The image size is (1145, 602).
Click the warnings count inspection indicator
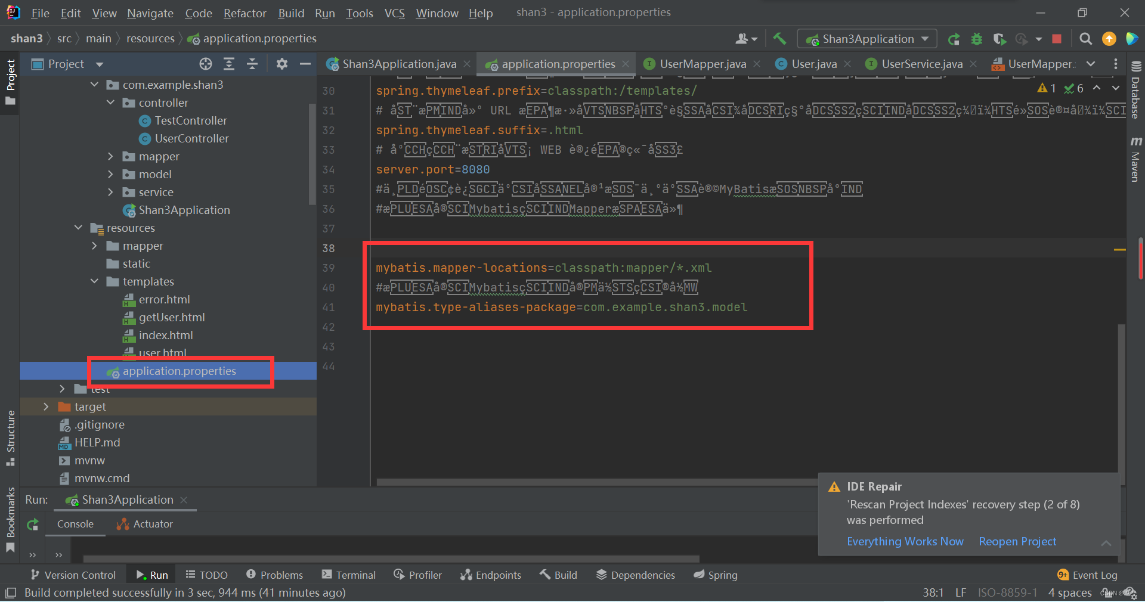point(1047,88)
